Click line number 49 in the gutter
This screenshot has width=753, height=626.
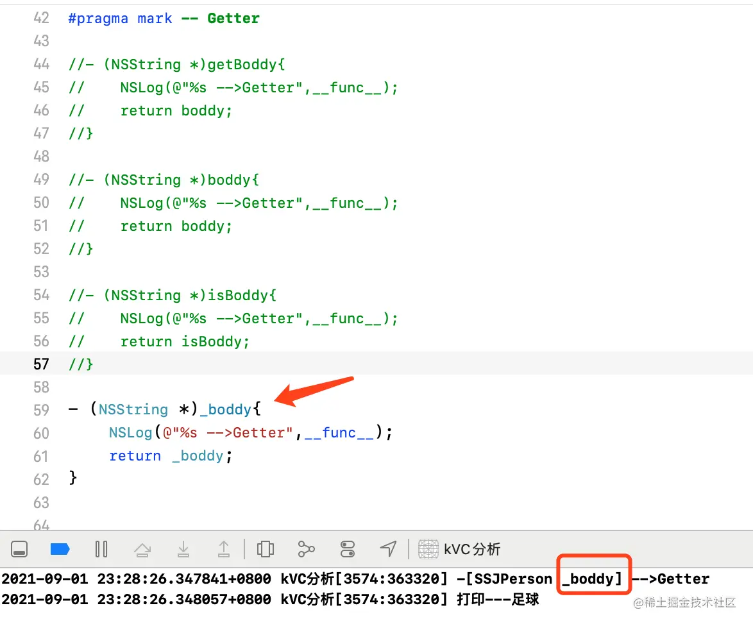(x=41, y=180)
